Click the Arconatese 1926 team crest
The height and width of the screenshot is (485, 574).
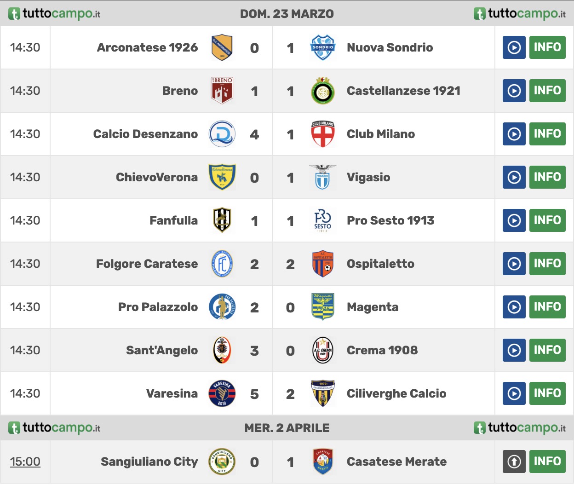tap(222, 47)
